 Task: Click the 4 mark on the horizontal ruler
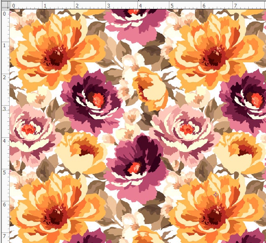point(140,6)
